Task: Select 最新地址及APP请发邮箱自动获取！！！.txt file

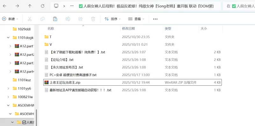Action: [x=133, y=90]
